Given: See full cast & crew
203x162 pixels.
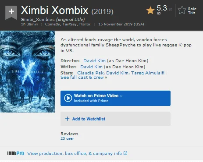Looking at the screenshot, I should pyautogui.click(x=84, y=77).
